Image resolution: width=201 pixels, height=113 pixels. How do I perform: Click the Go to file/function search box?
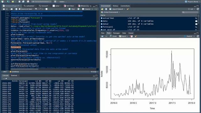click(x=41, y=2)
